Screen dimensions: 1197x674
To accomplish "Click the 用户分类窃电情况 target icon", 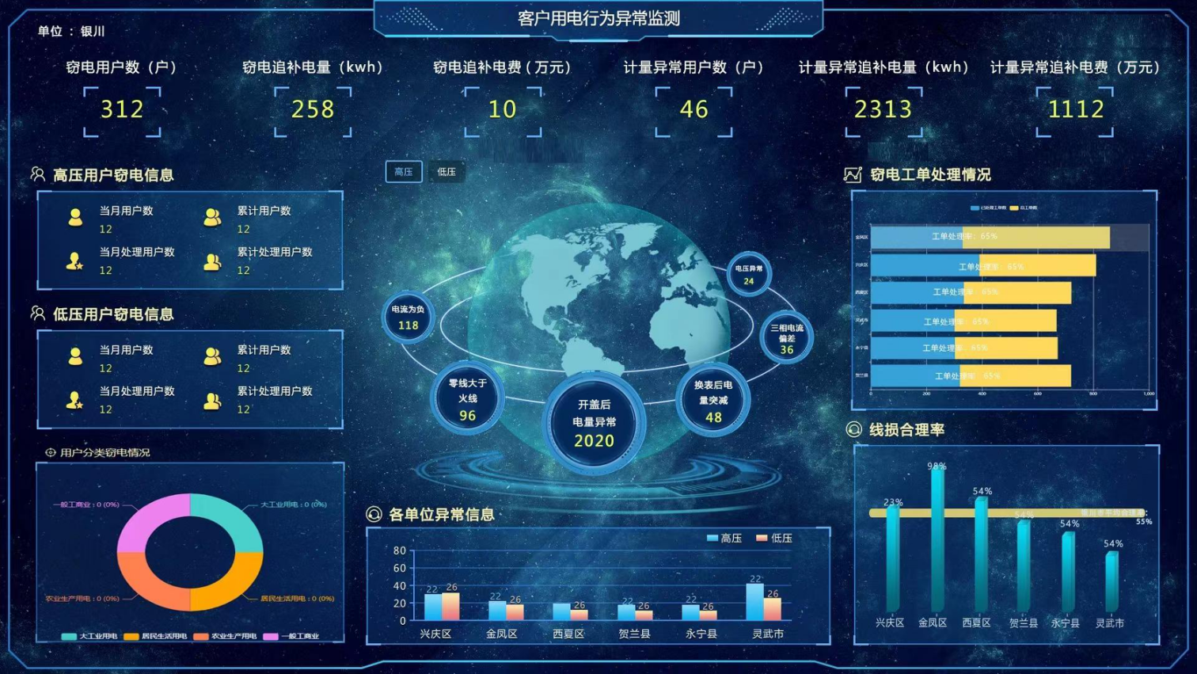I will point(51,452).
